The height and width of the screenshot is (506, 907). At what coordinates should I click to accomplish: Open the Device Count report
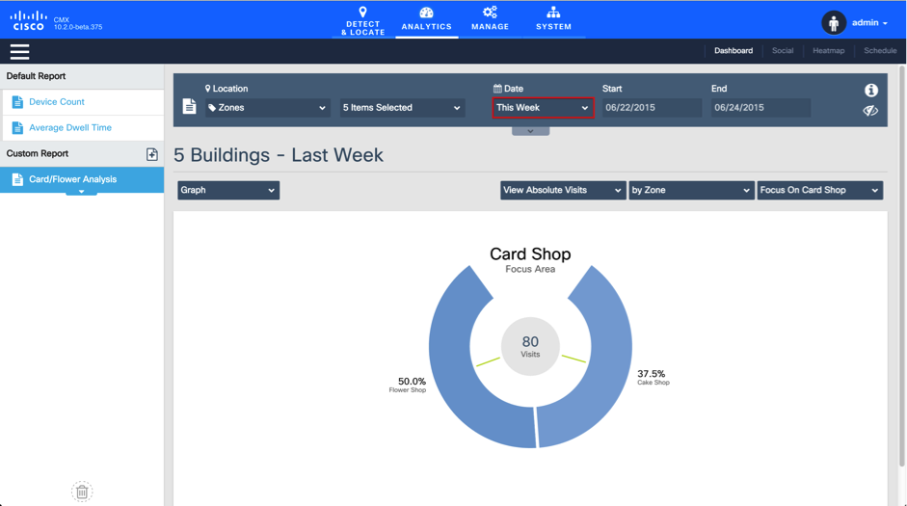pos(57,102)
